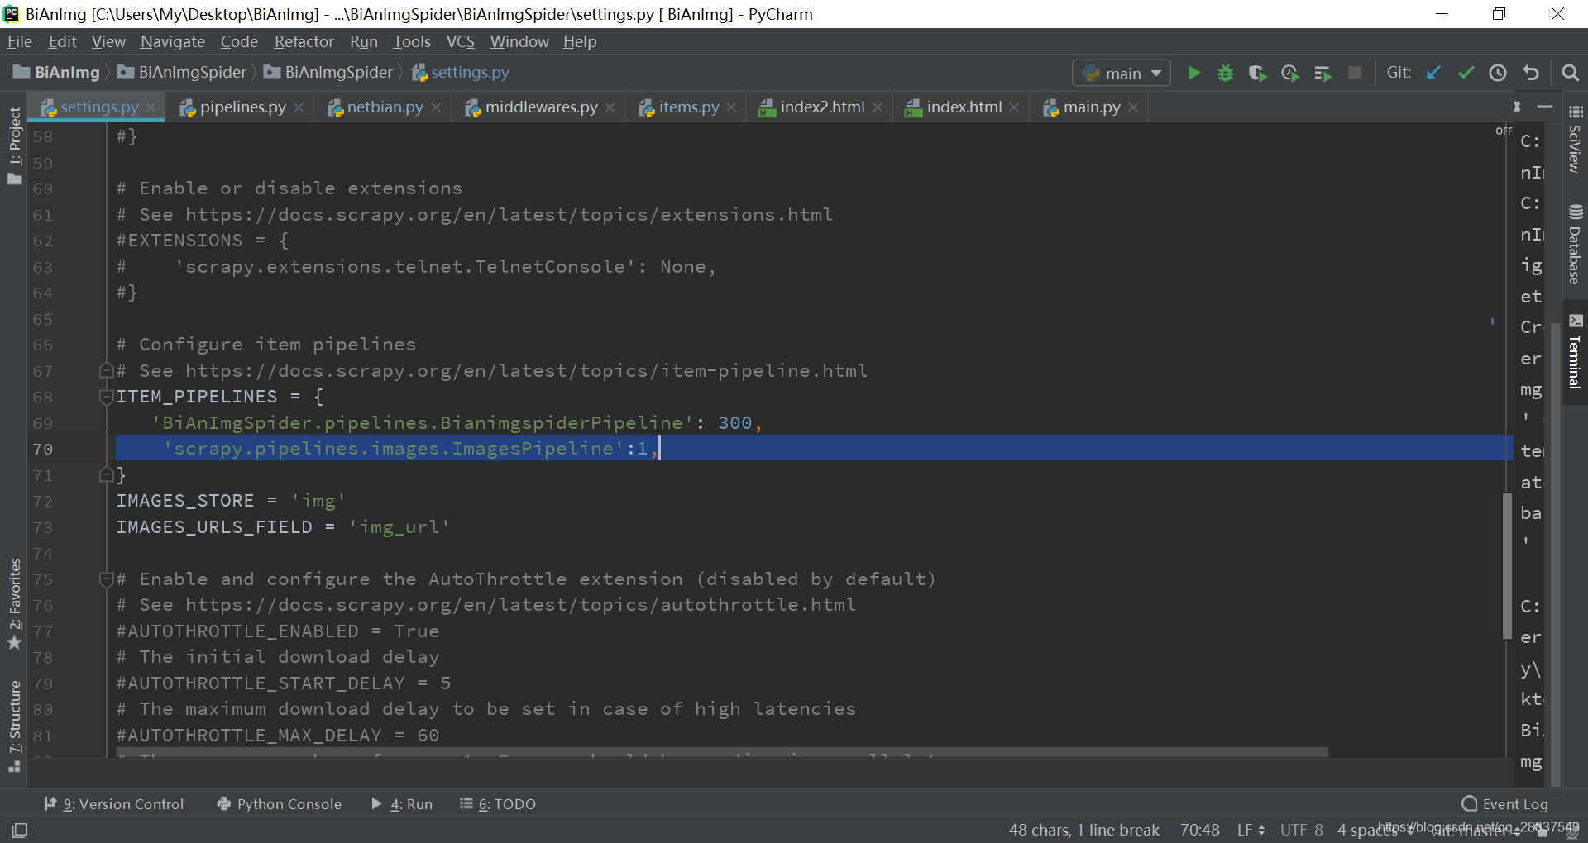This screenshot has height=843, width=1588.
Task: Open Search Everywhere magnifier
Action: tap(1570, 73)
